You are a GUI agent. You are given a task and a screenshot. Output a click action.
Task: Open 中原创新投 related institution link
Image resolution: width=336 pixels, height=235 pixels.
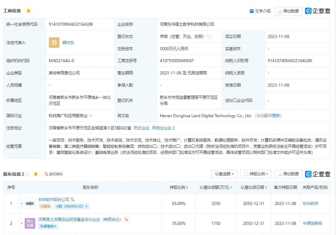(312, 223)
